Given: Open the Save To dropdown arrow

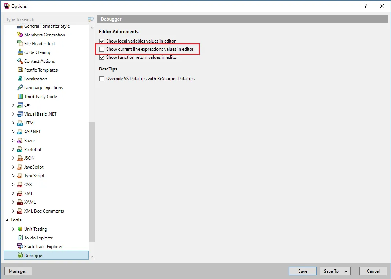Looking at the screenshot, I should 346,272.
